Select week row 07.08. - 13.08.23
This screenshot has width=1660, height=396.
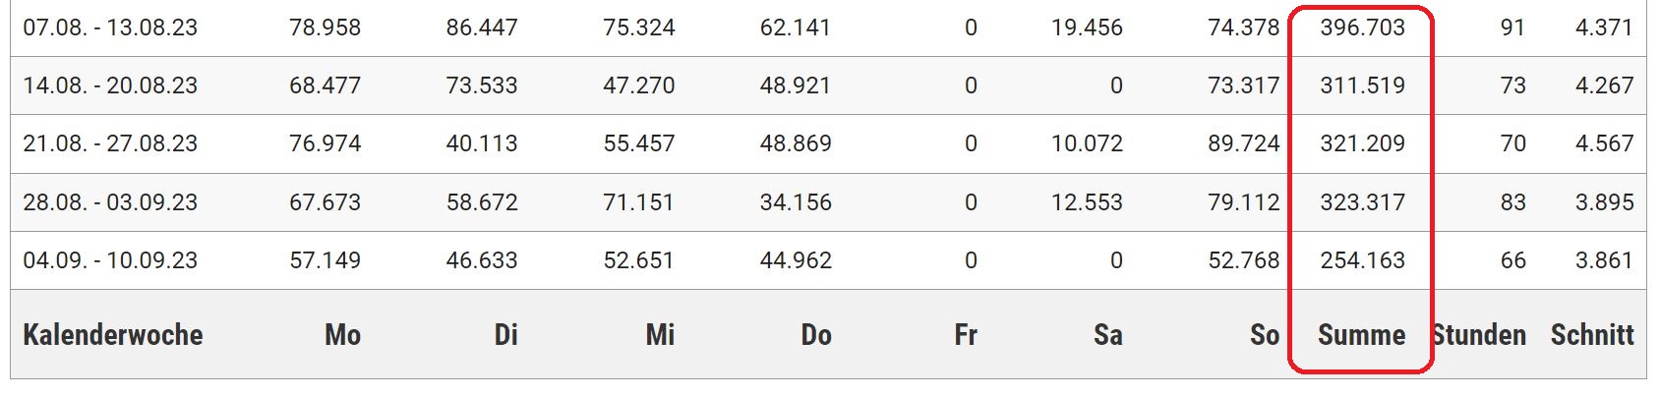click(828, 28)
